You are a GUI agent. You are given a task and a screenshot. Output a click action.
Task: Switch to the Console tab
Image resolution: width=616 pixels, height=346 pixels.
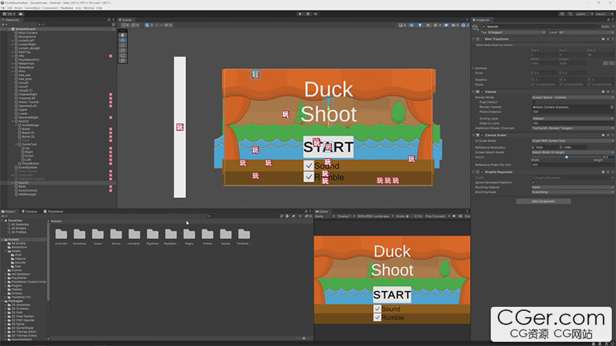(29, 211)
